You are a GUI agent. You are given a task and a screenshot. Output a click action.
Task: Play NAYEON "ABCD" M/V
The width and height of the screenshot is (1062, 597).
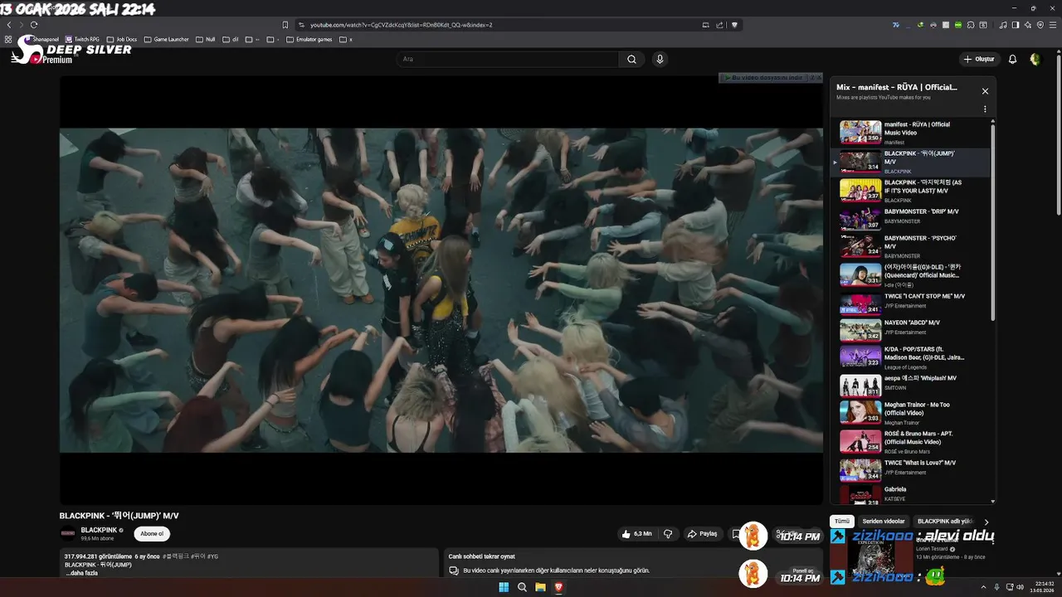(911, 330)
